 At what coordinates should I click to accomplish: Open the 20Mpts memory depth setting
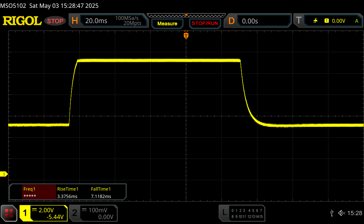[x=132, y=23]
